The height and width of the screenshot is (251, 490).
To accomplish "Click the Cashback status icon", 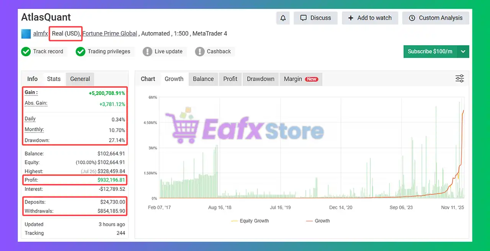I will coord(199,51).
